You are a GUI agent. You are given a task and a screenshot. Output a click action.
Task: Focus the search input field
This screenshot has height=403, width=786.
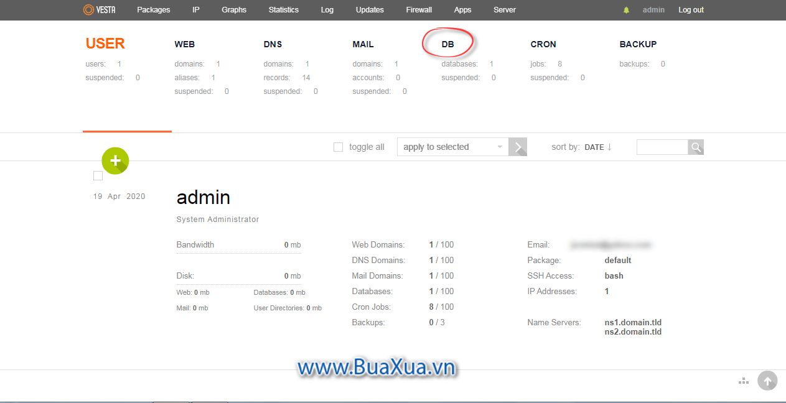(x=662, y=147)
